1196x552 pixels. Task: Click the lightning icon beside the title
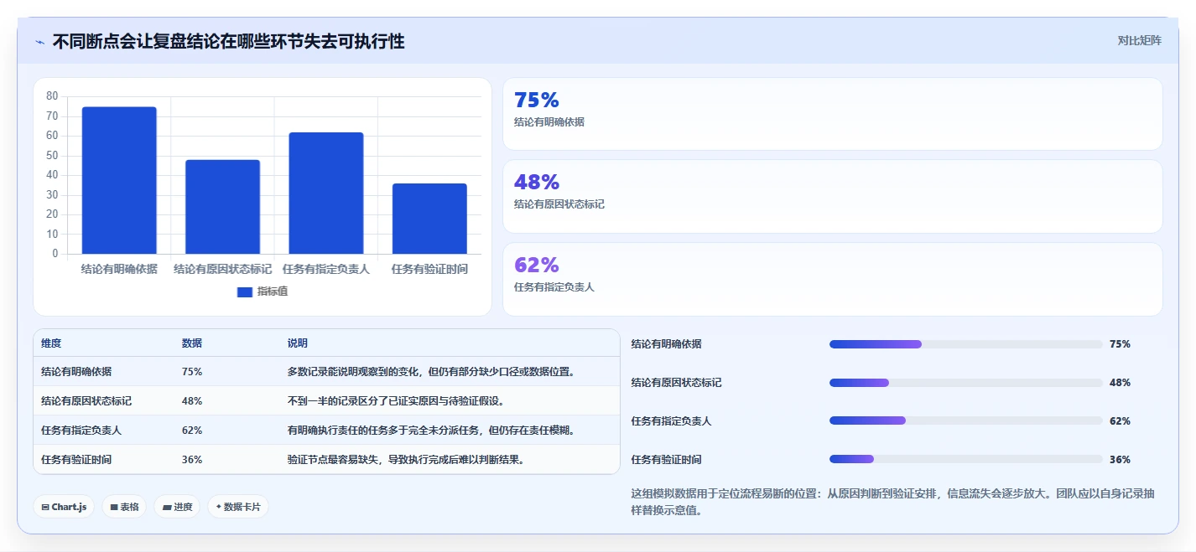(x=40, y=42)
